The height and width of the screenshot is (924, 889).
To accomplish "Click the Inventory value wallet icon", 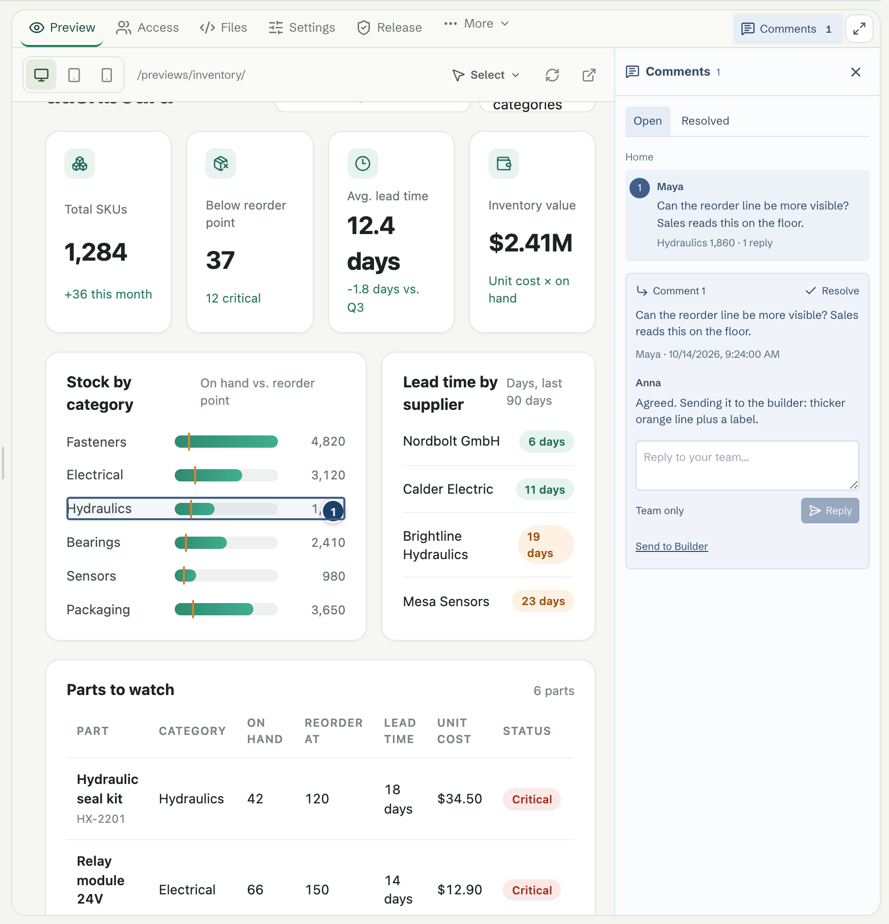I will click(504, 164).
